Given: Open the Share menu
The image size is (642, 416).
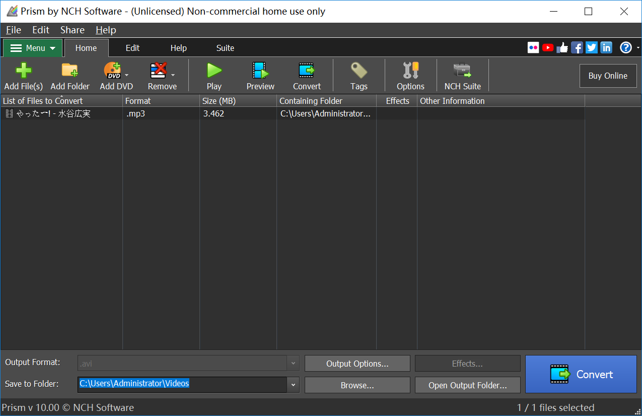Looking at the screenshot, I should click(x=73, y=30).
